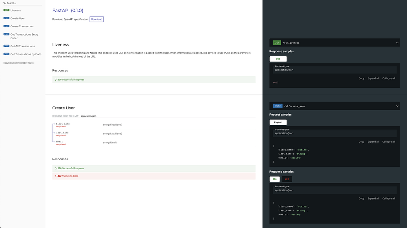Click the blue POST label on /v1/create_user bar

(278, 106)
